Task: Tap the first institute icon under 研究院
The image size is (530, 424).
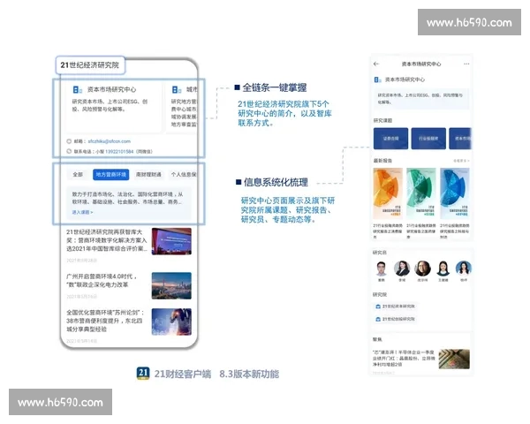Action: click(378, 307)
